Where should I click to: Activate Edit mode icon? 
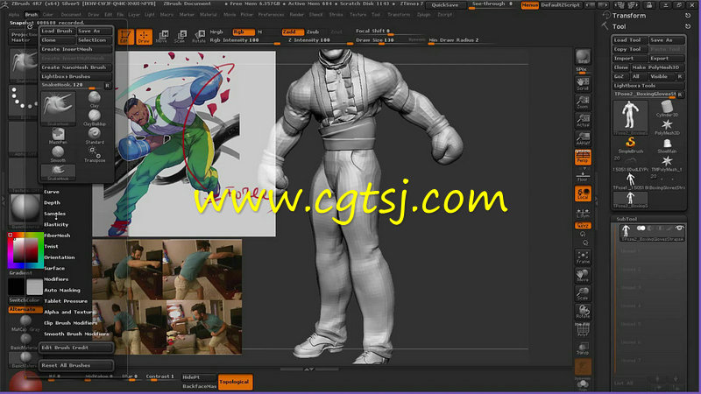coord(125,37)
